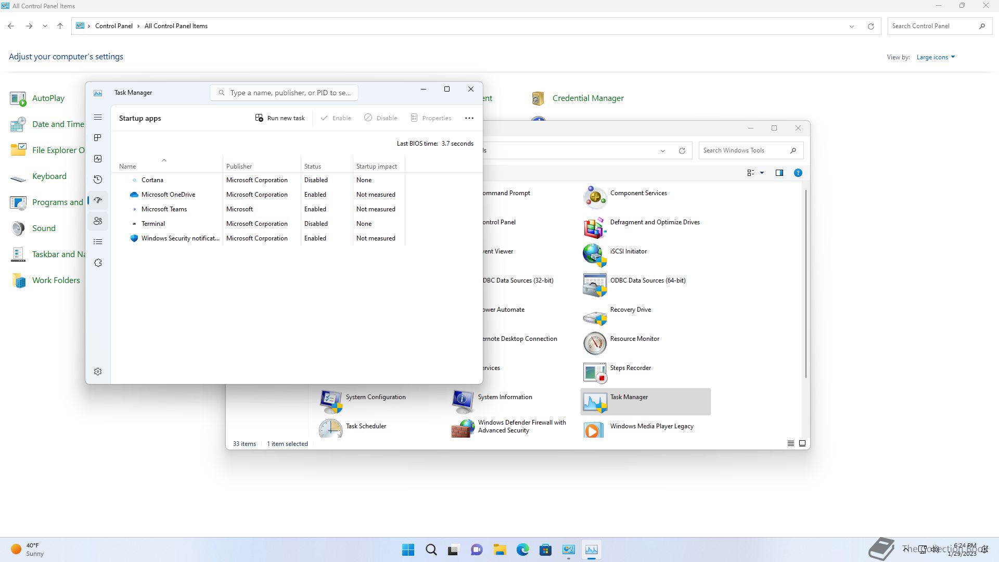Open Help in Windows Tools window
Viewport: 999px width, 562px height.
pos(798,173)
